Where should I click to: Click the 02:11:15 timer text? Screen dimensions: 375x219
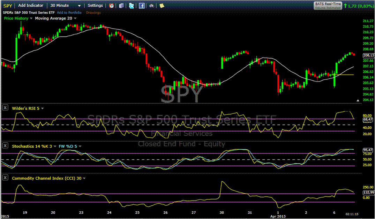click(x=352, y=214)
